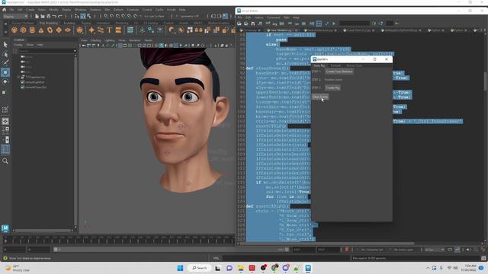Click the redo arrow in status line
Viewport: 488px width, 274px height.
[x=60, y=16]
